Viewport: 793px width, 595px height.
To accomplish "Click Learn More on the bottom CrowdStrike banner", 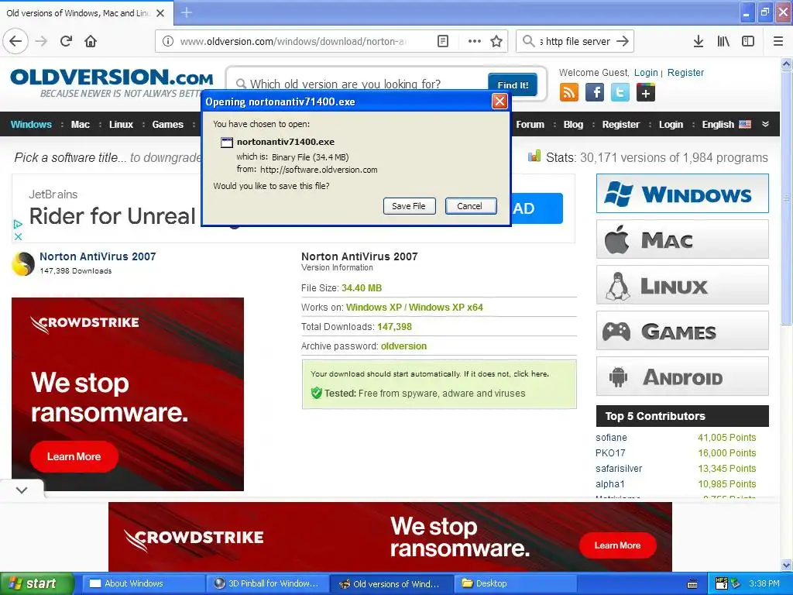I will point(617,545).
